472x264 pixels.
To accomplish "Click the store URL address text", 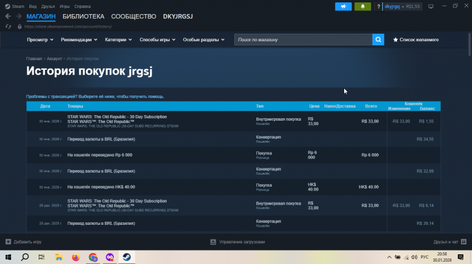I will click(x=68, y=26).
